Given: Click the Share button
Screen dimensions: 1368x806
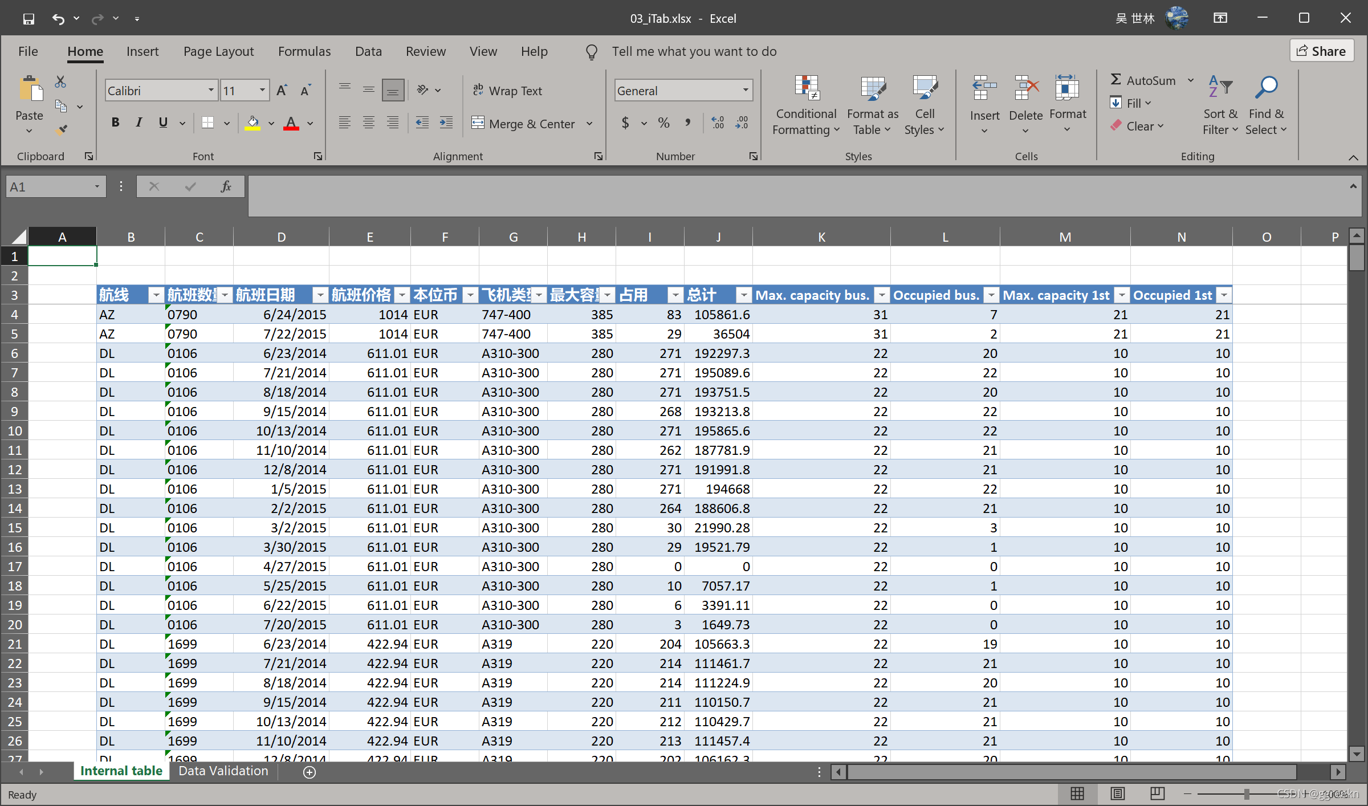Looking at the screenshot, I should (x=1321, y=51).
